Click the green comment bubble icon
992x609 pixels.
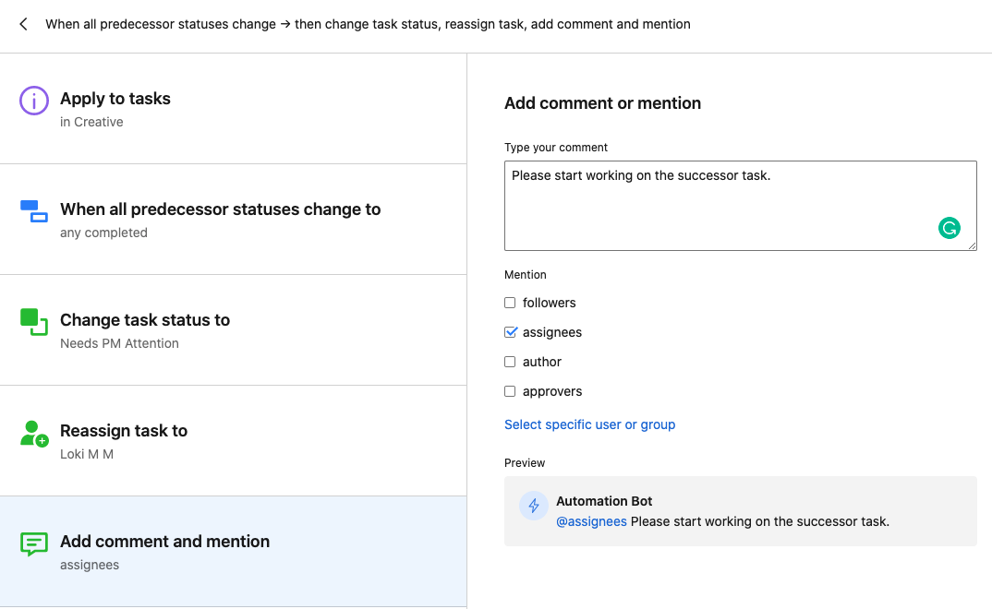click(x=34, y=543)
